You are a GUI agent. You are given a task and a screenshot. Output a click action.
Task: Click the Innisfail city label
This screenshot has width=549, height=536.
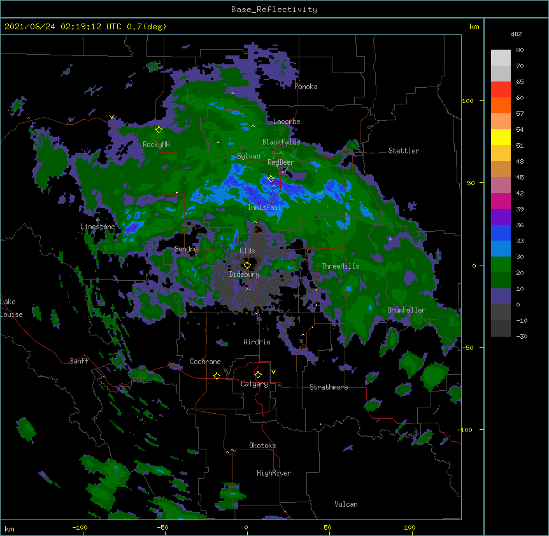264,208
